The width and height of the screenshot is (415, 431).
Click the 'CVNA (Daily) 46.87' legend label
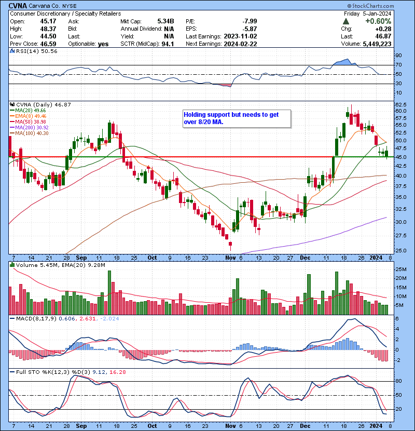coord(44,104)
